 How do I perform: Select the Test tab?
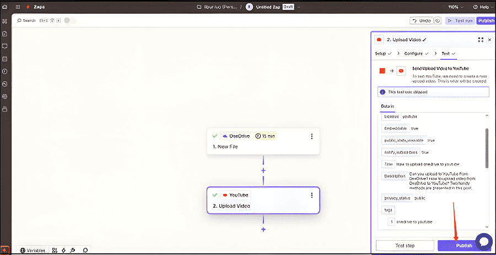coord(449,54)
